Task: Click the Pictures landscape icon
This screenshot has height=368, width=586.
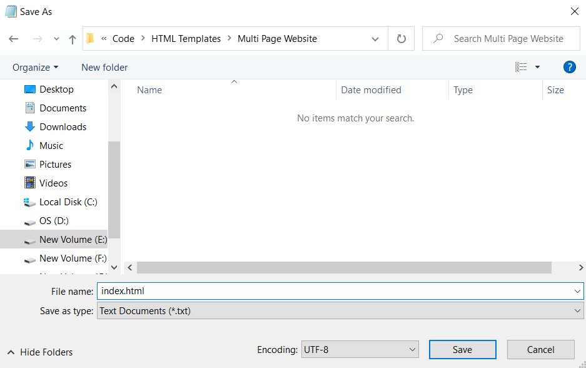Action: (30, 164)
